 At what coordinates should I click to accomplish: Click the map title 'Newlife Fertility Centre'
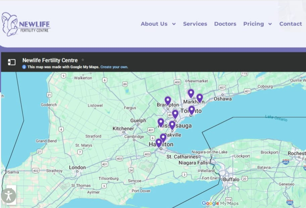tap(50, 60)
